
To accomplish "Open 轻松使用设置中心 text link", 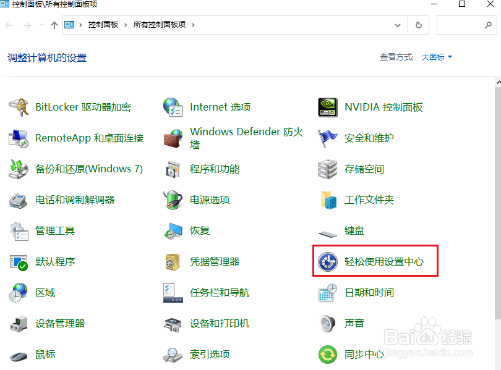I will (384, 262).
